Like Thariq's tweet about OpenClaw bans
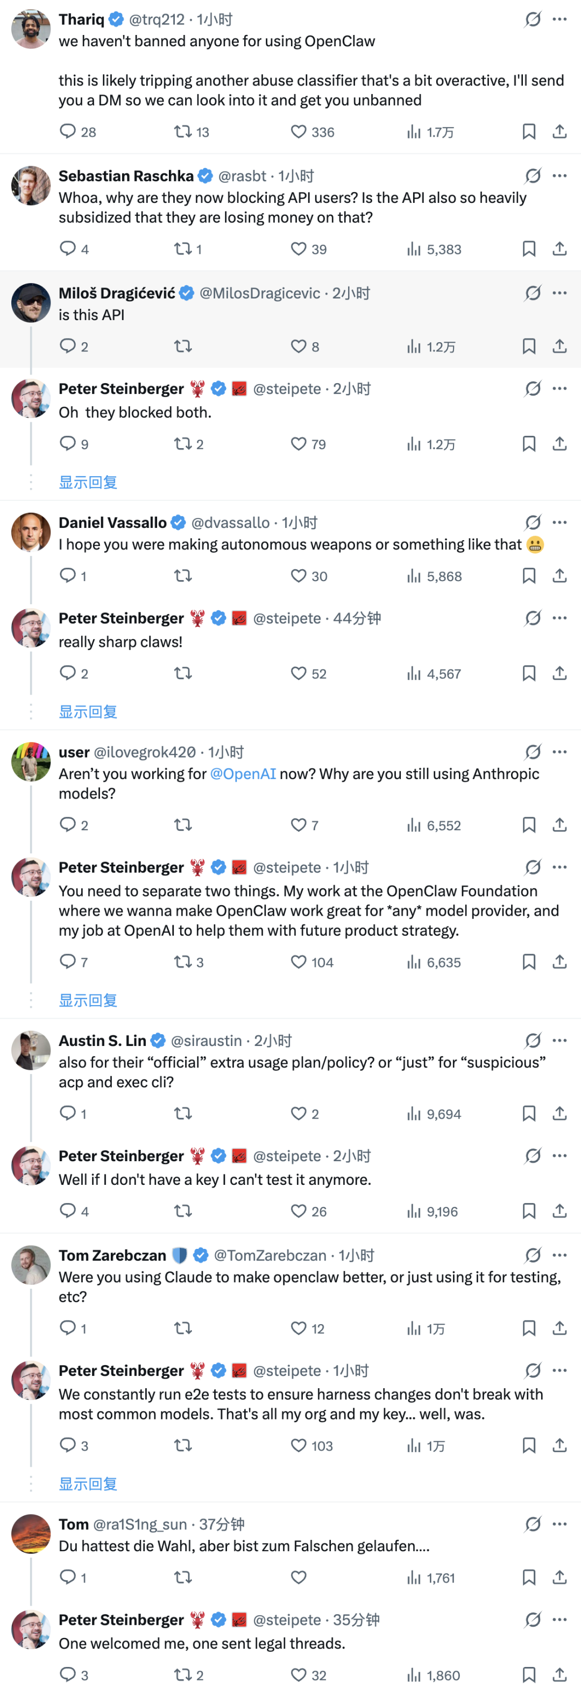 click(299, 132)
